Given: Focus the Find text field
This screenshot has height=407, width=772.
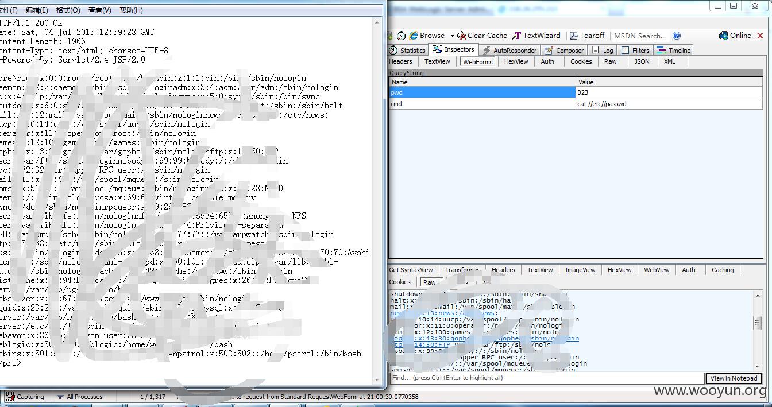Looking at the screenshot, I should (x=547, y=378).
